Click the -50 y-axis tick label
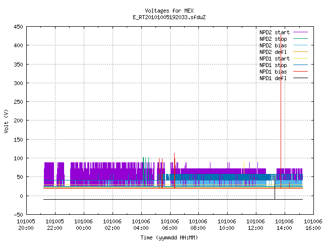323x242 pixels. (x=18, y=215)
